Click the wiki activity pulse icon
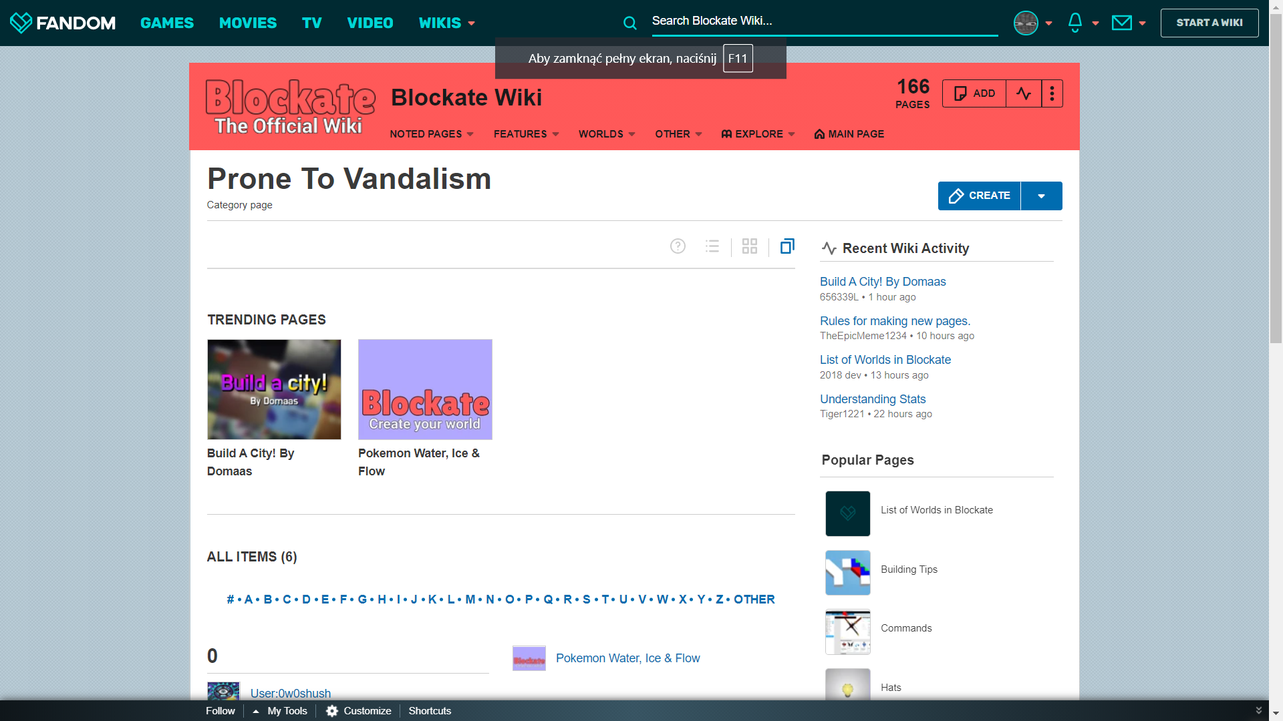 [x=1023, y=93]
